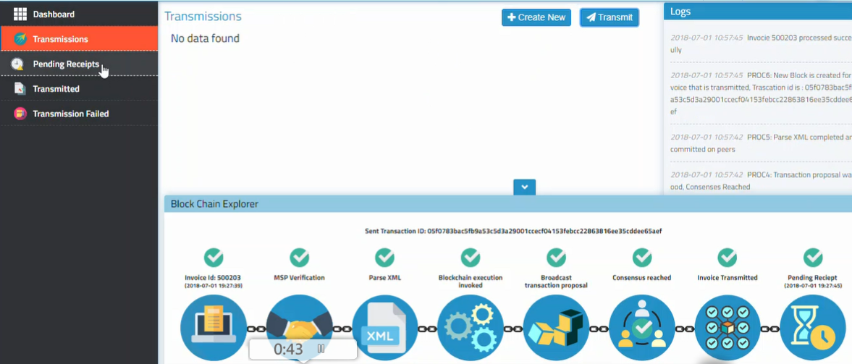Click the Parse XML file icon
The height and width of the screenshot is (364, 852).
coord(385,328)
